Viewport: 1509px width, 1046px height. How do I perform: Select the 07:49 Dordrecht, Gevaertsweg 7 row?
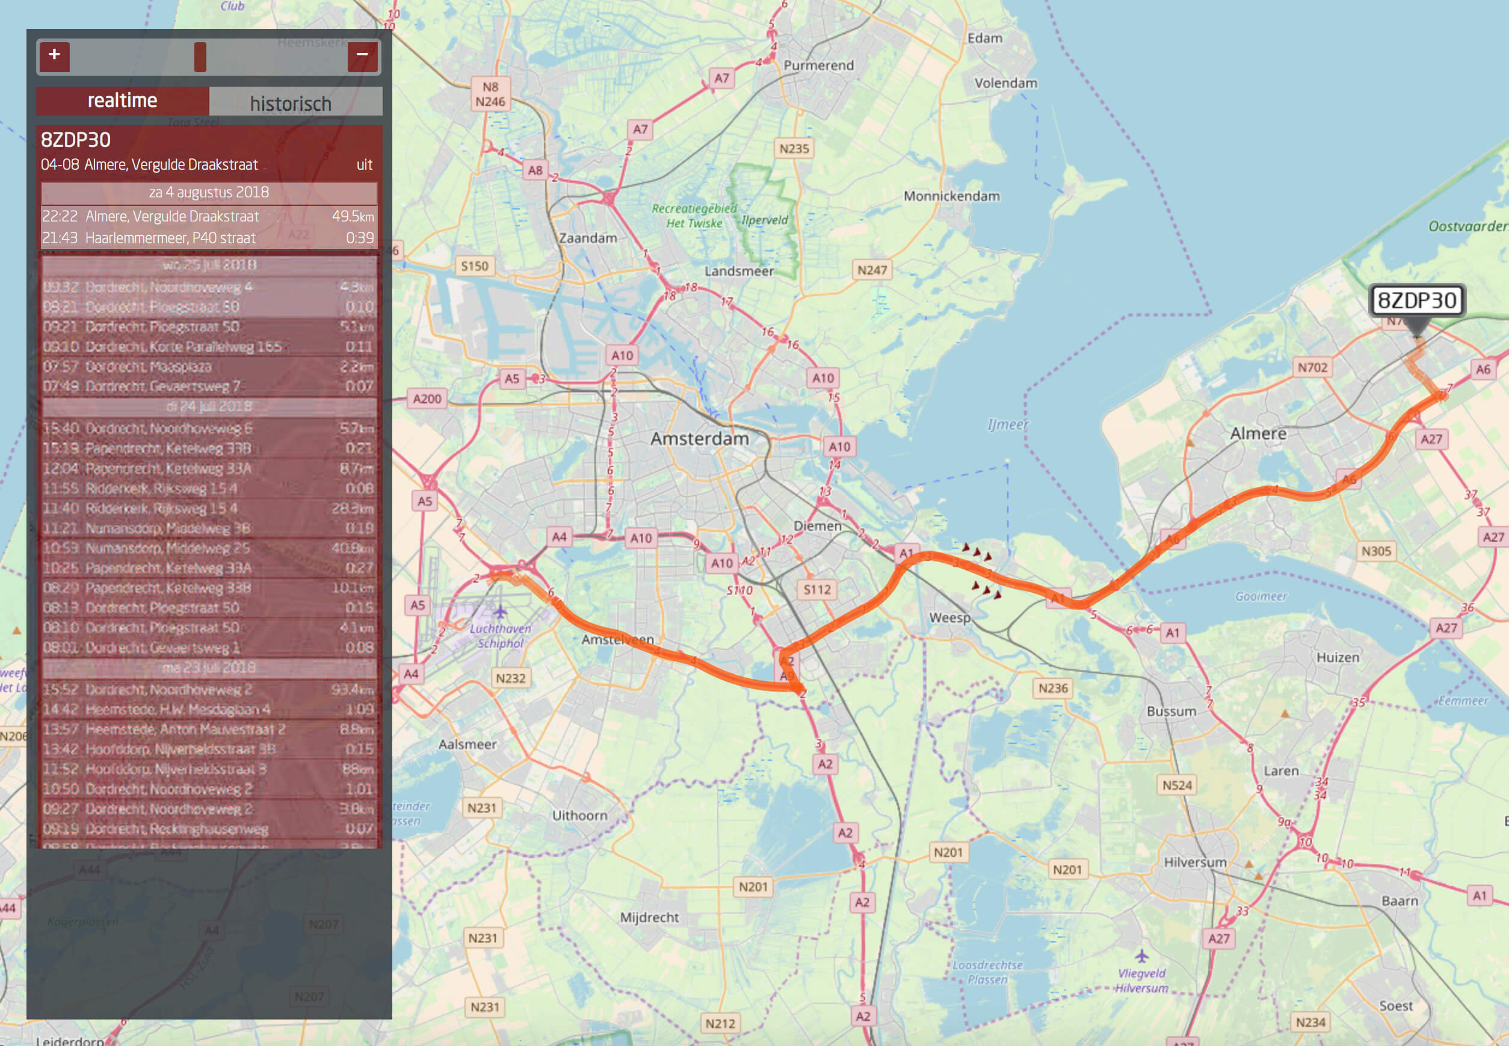(209, 386)
